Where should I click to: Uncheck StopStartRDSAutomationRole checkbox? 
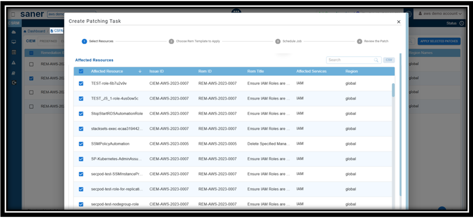click(x=81, y=114)
